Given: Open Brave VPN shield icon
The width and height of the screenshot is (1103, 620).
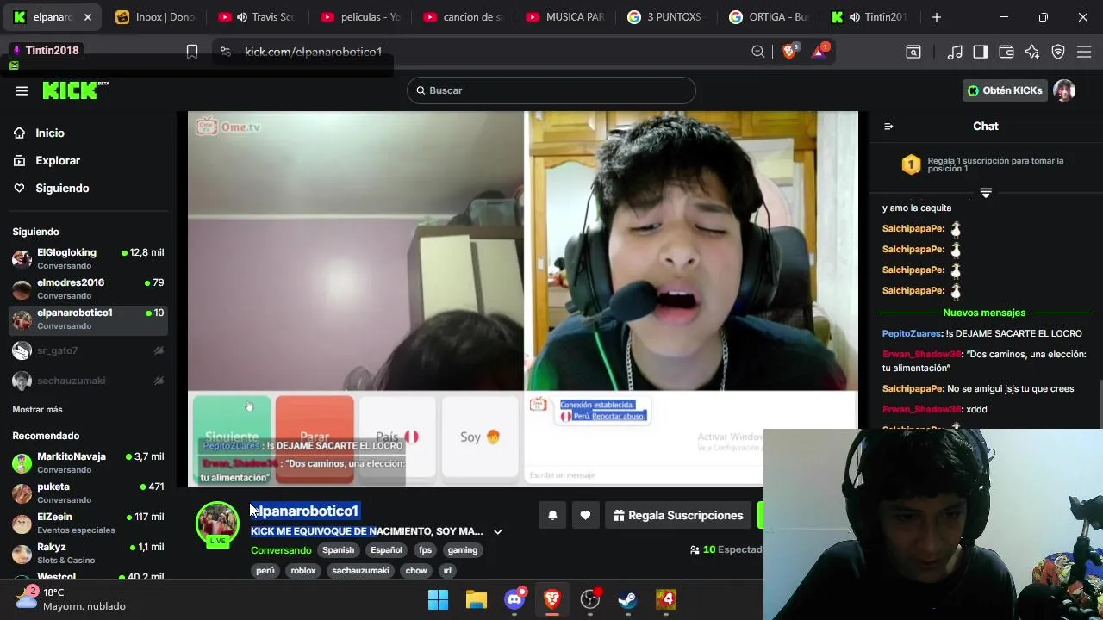Looking at the screenshot, I should point(1058,52).
